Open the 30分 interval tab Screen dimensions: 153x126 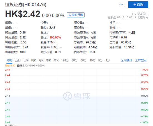(x=84, y=60)
